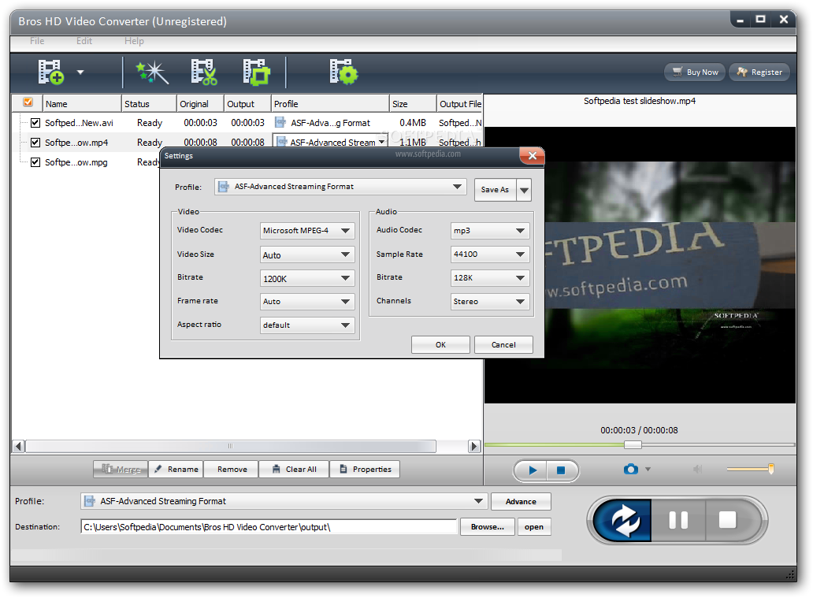This screenshot has width=813, height=598.
Task: Click Save As in Settings dialog
Action: point(496,190)
